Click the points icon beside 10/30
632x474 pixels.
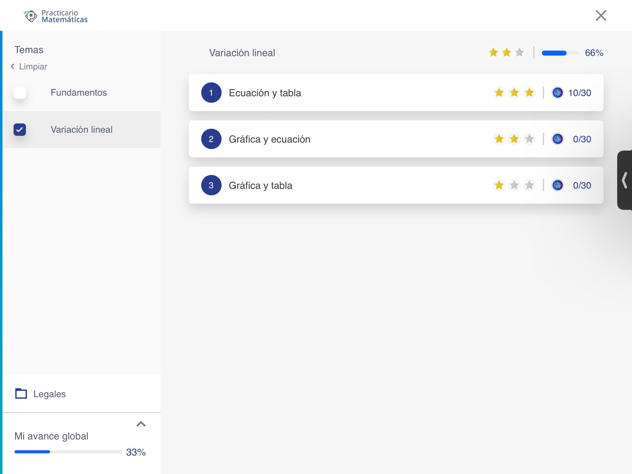point(557,93)
